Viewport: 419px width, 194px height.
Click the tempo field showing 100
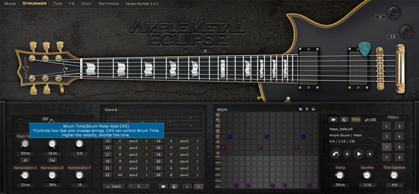tap(369, 119)
